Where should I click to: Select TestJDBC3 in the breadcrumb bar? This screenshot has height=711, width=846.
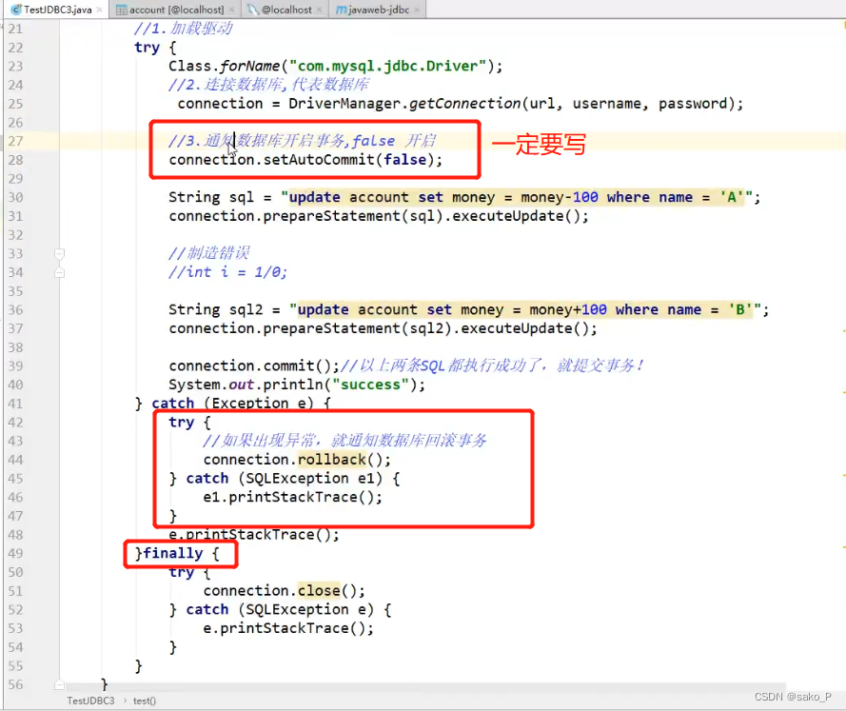(90, 701)
